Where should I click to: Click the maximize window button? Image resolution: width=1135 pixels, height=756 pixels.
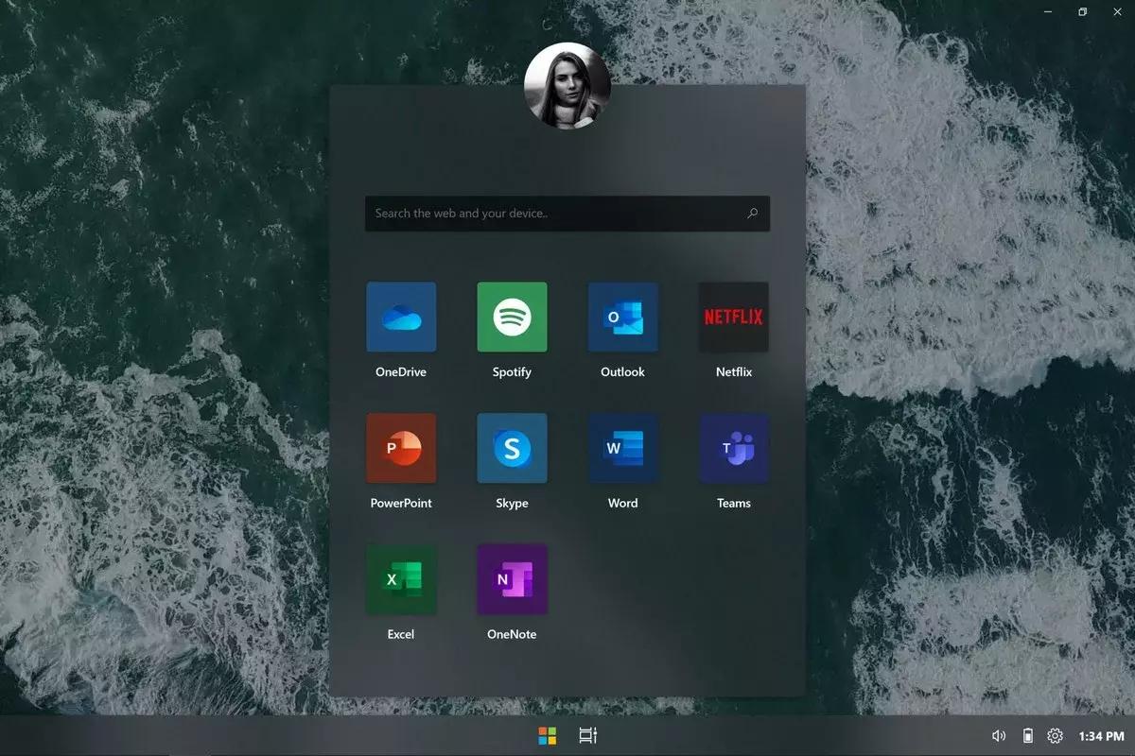pyautogui.click(x=1081, y=11)
